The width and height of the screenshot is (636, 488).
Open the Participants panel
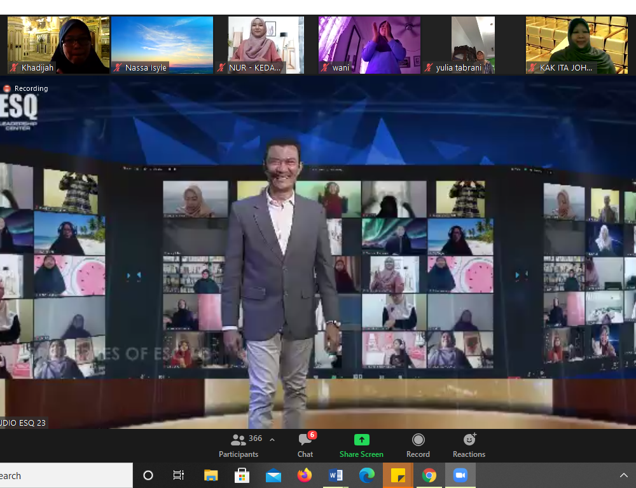[x=238, y=445]
